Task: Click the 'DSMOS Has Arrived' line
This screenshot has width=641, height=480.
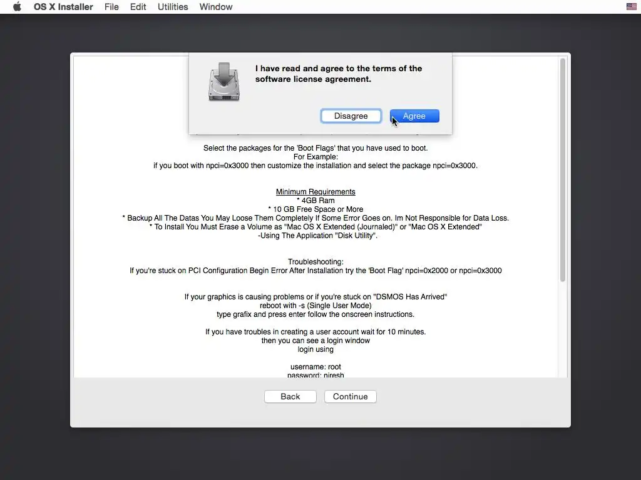Action: 315,297
